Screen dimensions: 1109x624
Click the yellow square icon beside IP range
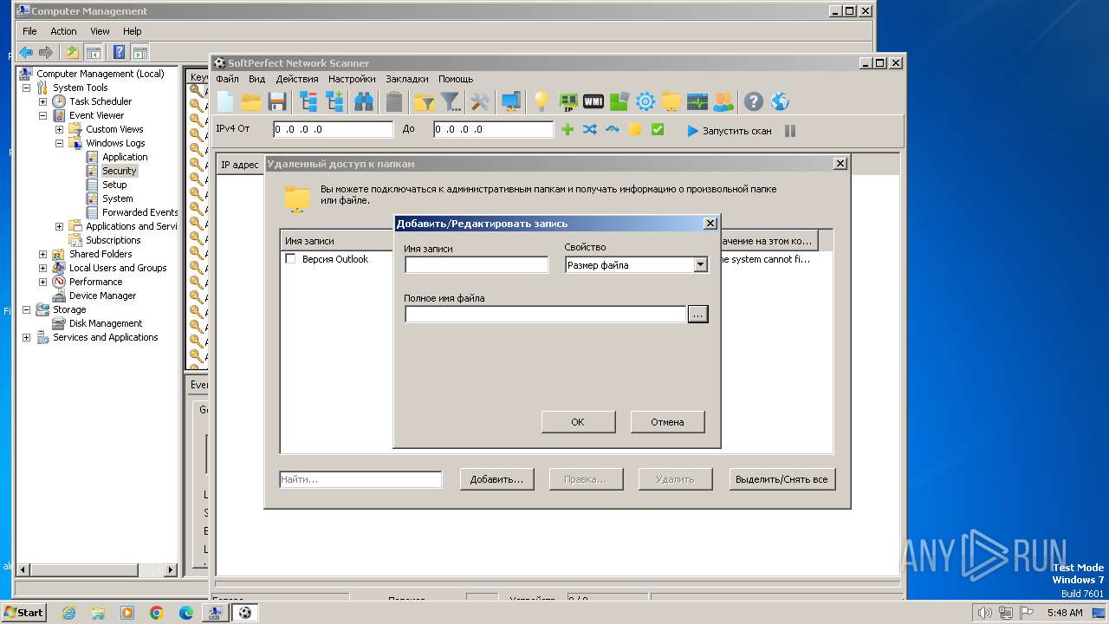[635, 130]
